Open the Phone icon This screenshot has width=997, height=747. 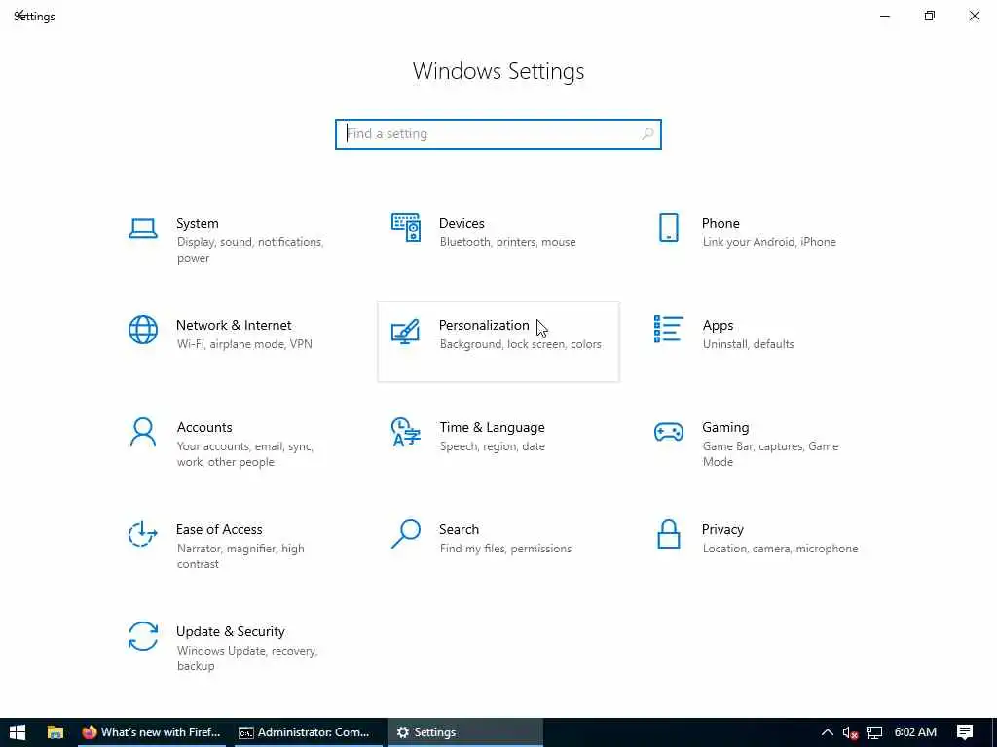(x=668, y=228)
